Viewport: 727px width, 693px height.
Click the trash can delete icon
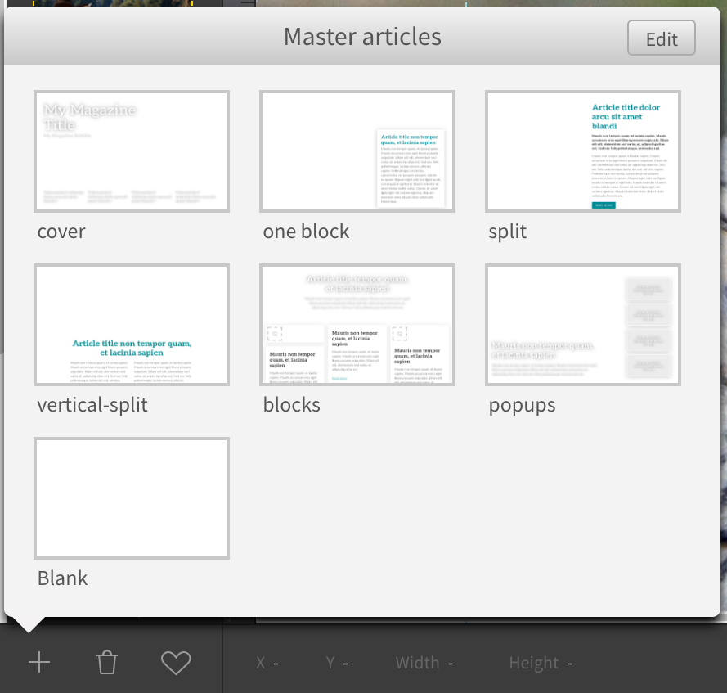coord(107,663)
